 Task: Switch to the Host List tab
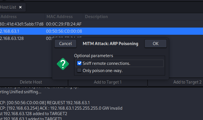(8, 7)
